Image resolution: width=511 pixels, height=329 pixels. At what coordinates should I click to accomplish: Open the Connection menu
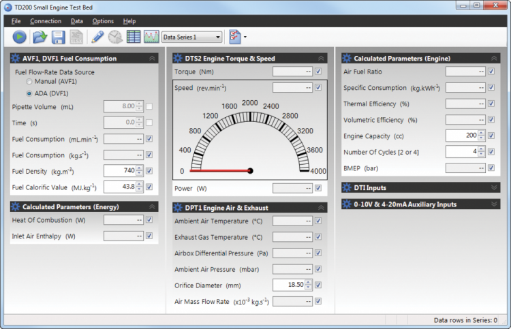pyautogui.click(x=46, y=21)
